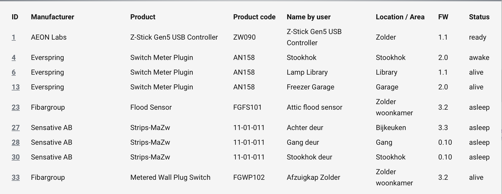Click the Product code column header
Viewport: 502px width, 194px height.
(x=254, y=17)
